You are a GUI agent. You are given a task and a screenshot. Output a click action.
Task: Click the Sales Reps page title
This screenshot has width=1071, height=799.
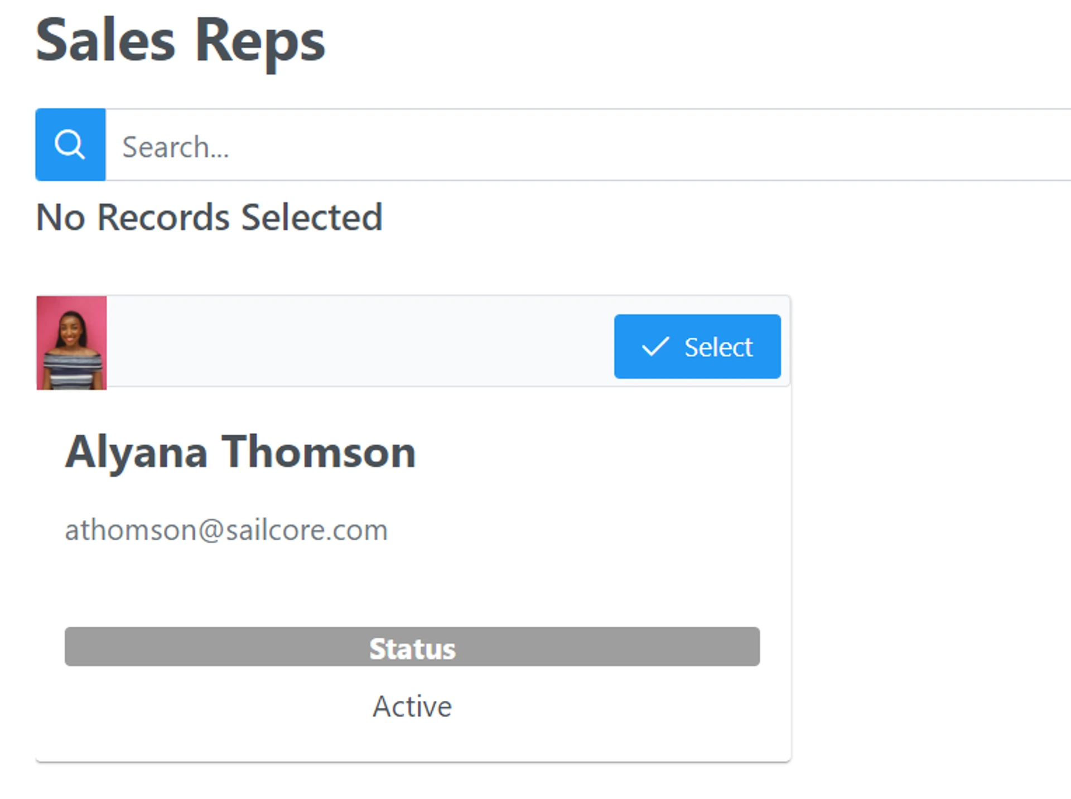point(180,41)
